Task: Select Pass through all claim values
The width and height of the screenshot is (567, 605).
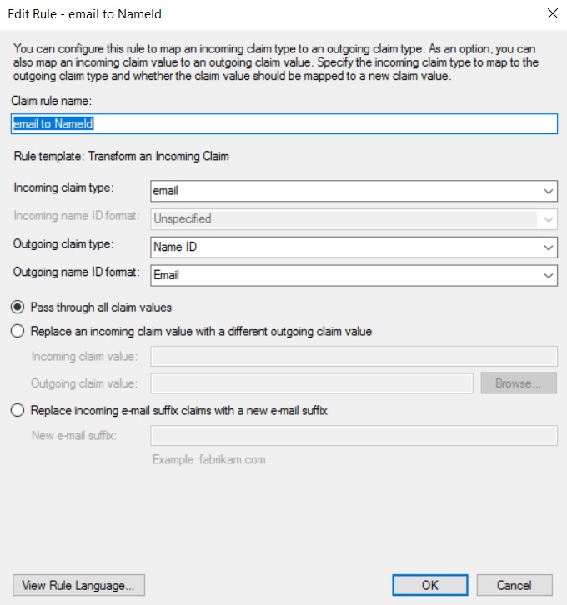Action: 18,307
